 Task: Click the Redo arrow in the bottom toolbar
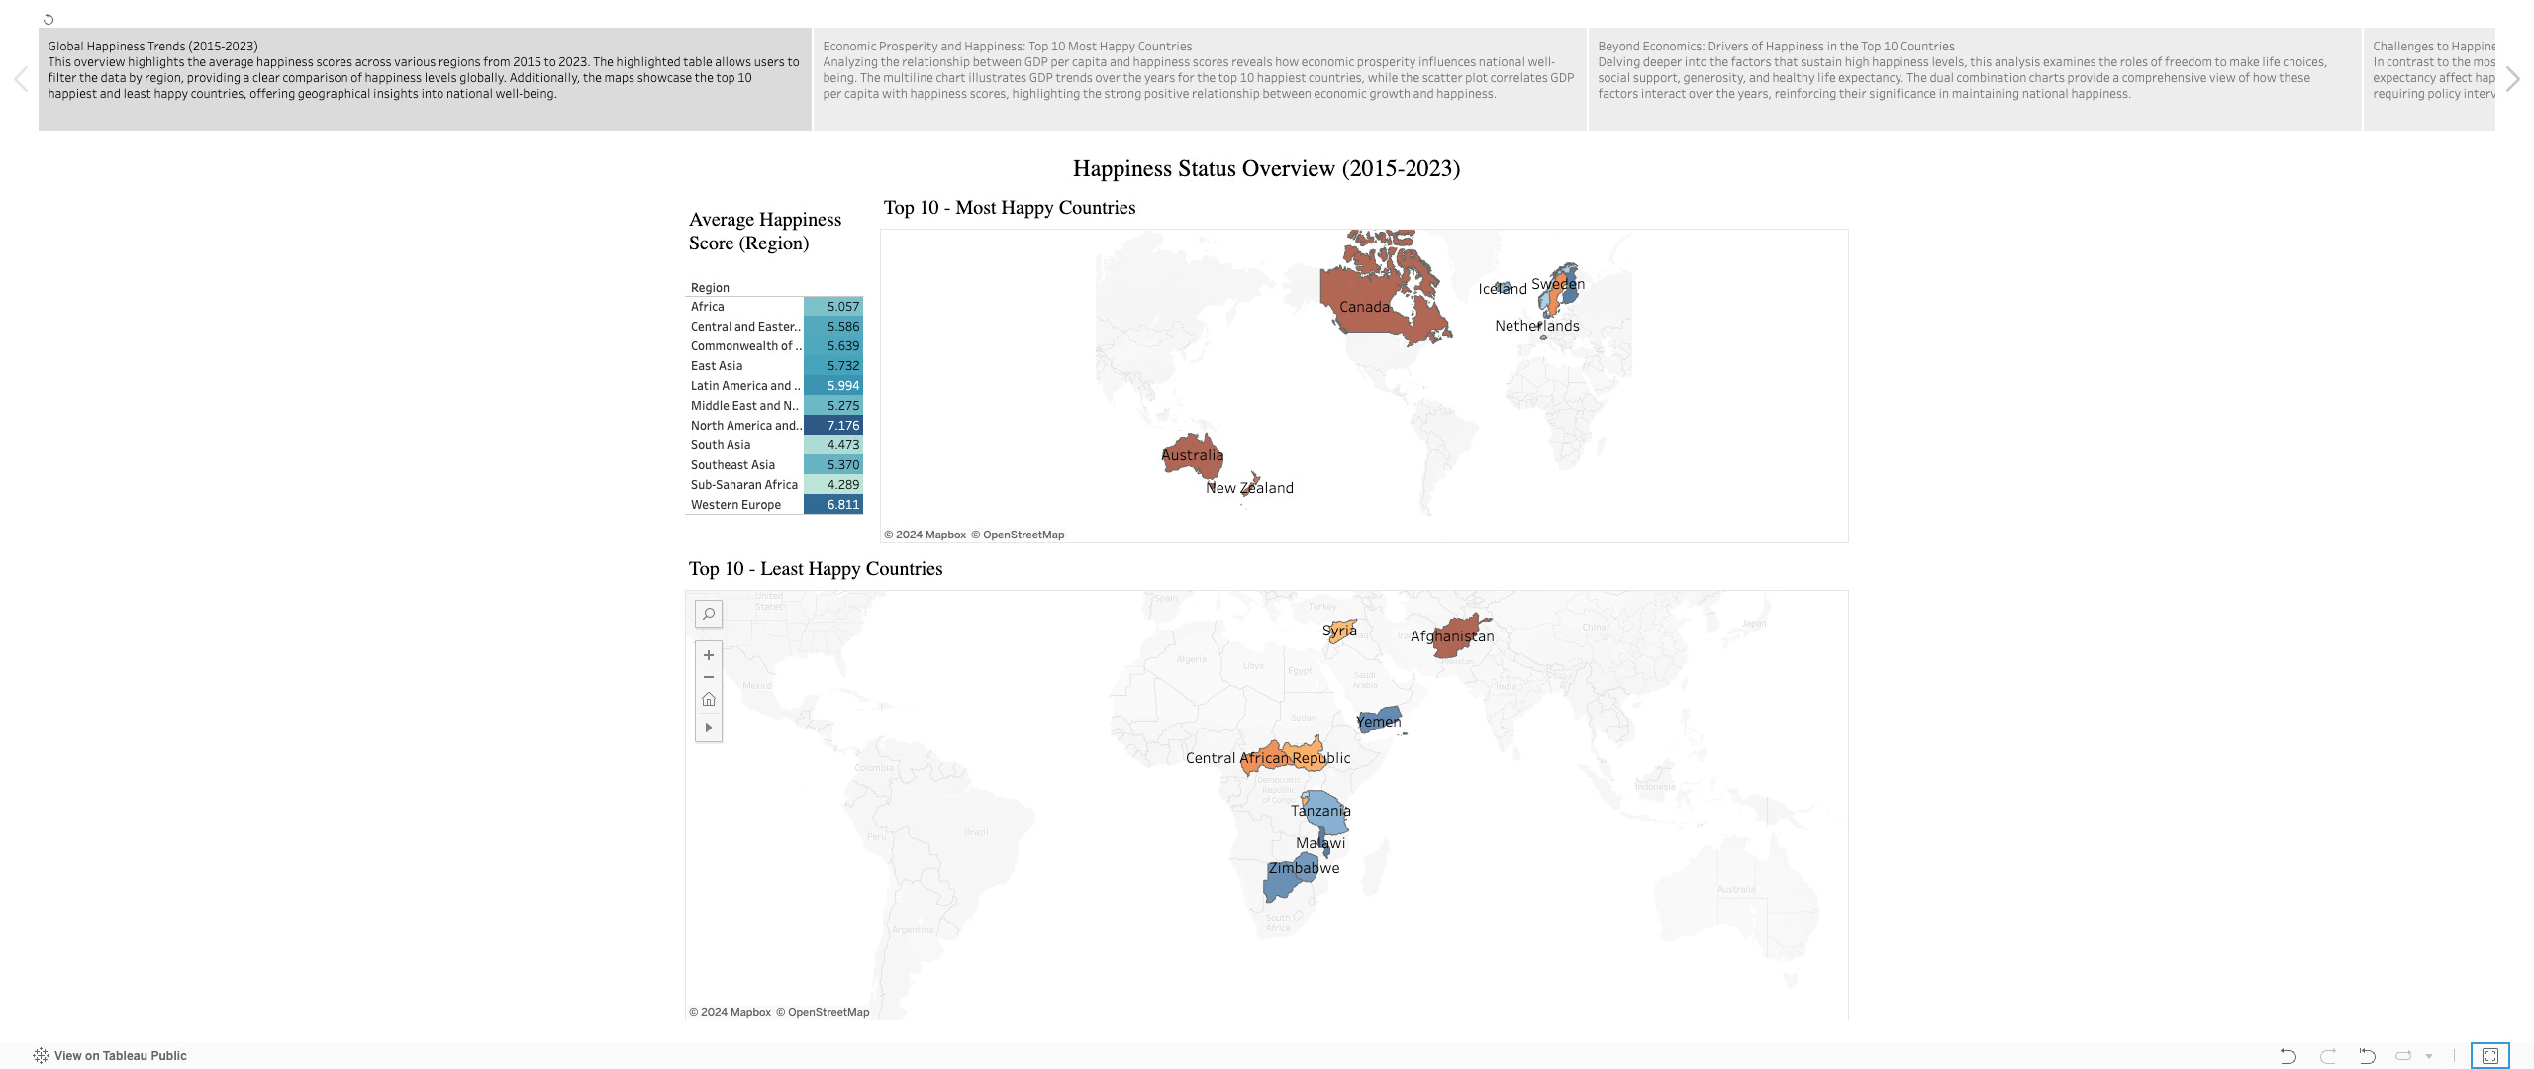click(2328, 1056)
